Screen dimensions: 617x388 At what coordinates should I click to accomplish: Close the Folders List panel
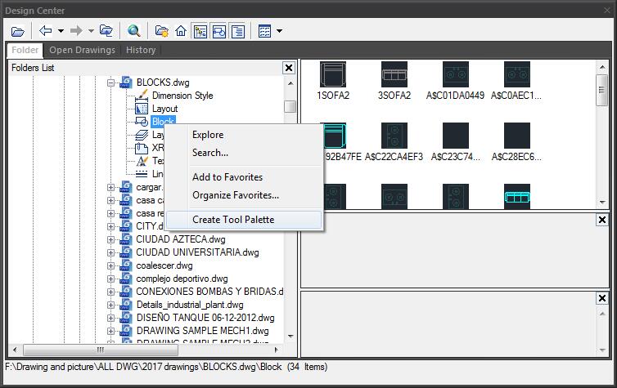coord(288,69)
